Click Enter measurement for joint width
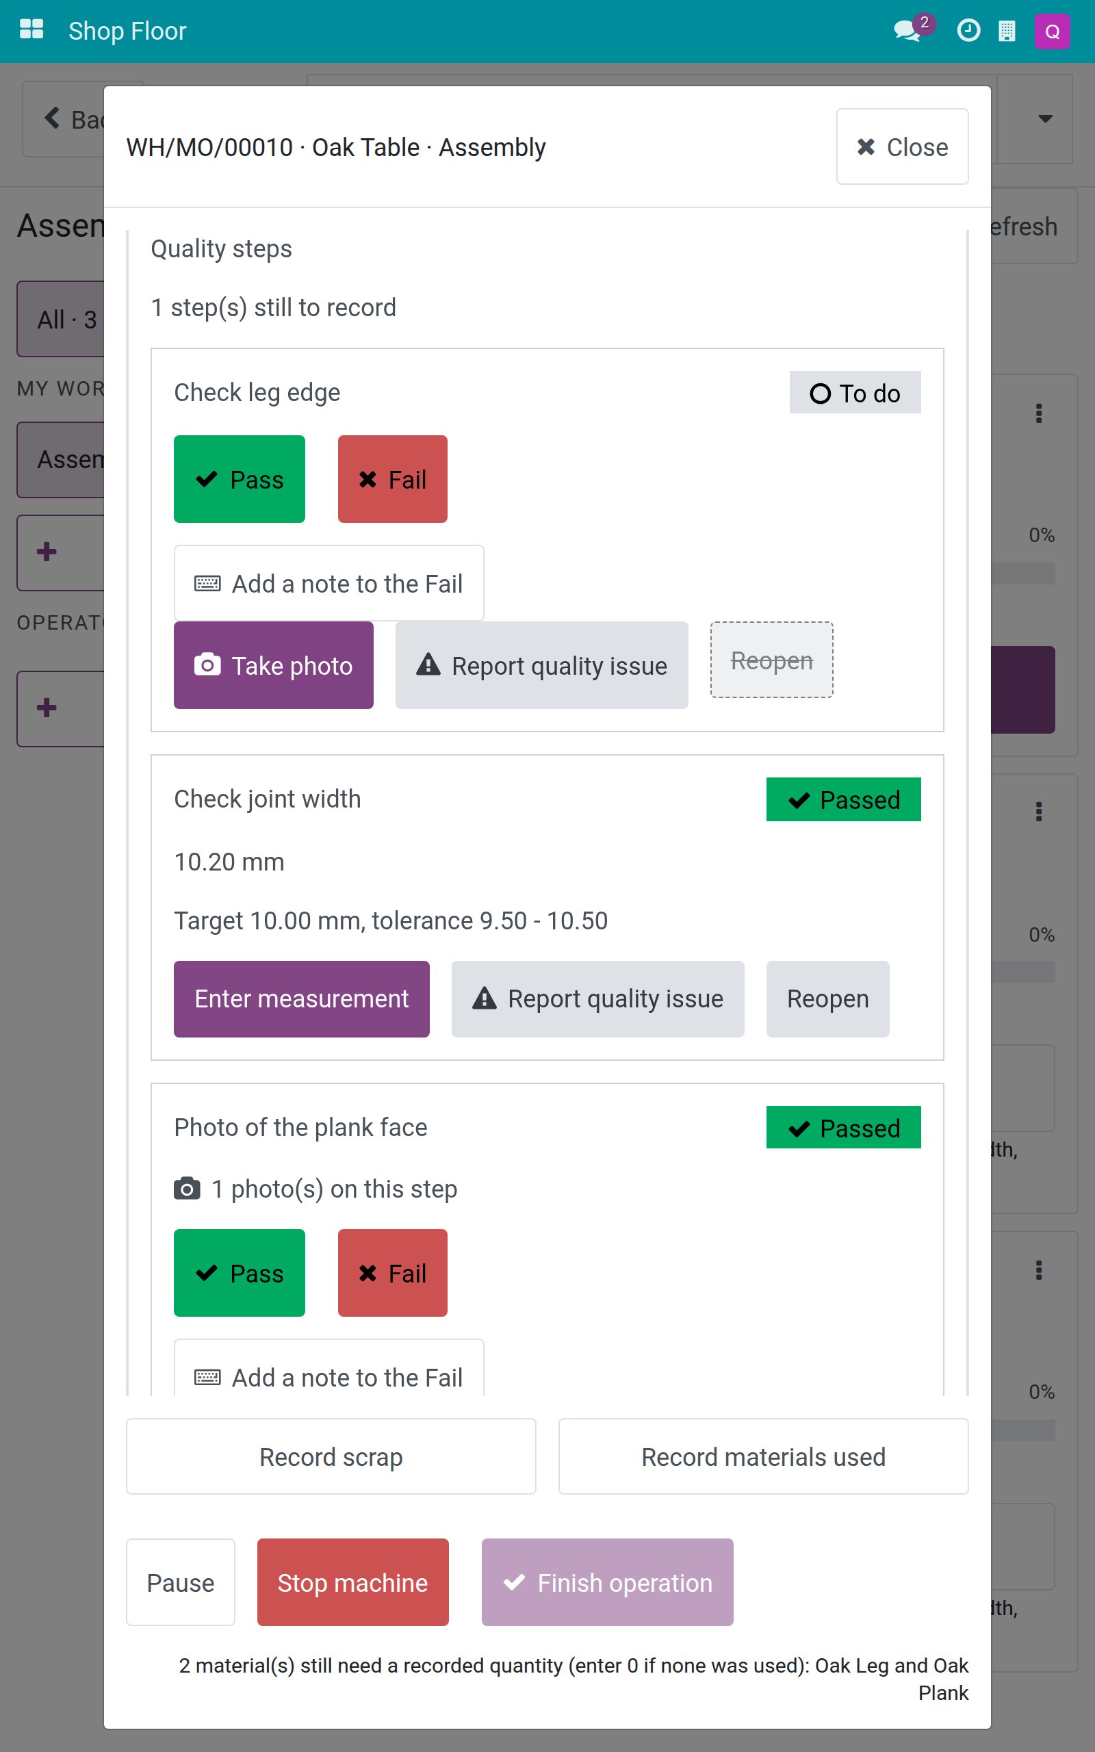Viewport: 1095px width, 1752px height. click(301, 999)
